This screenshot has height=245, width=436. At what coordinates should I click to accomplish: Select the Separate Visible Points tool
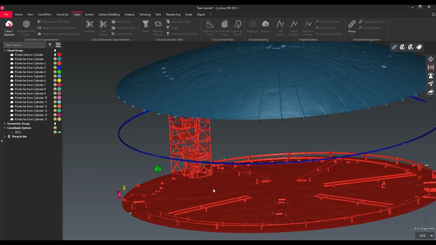(26, 28)
